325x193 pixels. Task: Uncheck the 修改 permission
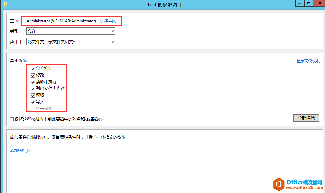pyautogui.click(x=33, y=75)
